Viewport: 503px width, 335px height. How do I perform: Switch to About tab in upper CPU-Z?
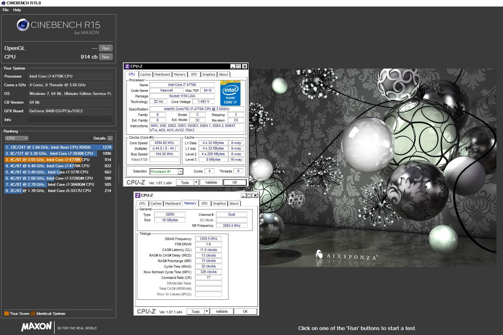pyautogui.click(x=223, y=74)
